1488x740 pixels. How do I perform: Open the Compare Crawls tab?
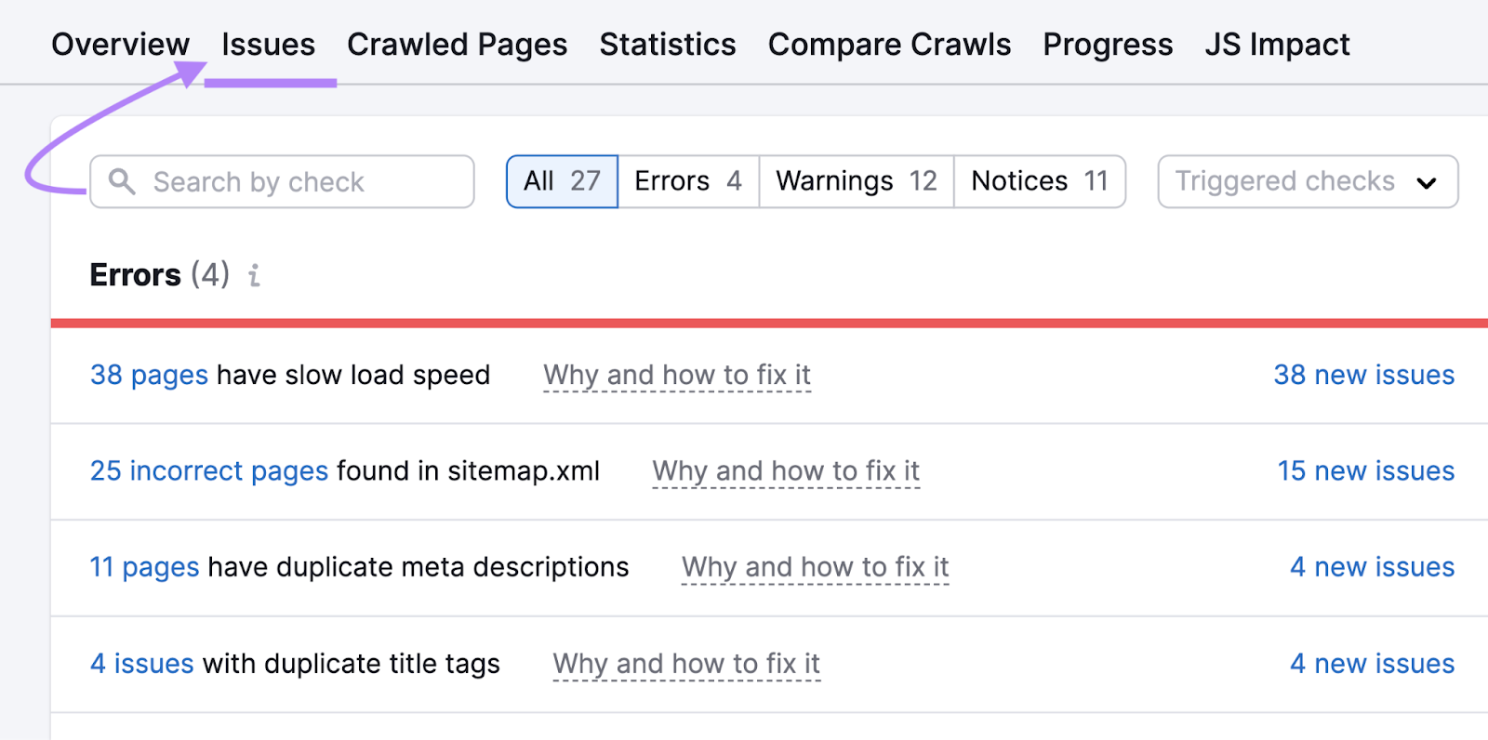point(889,44)
